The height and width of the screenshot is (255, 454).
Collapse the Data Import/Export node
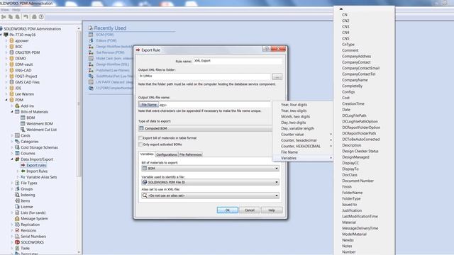(12, 159)
